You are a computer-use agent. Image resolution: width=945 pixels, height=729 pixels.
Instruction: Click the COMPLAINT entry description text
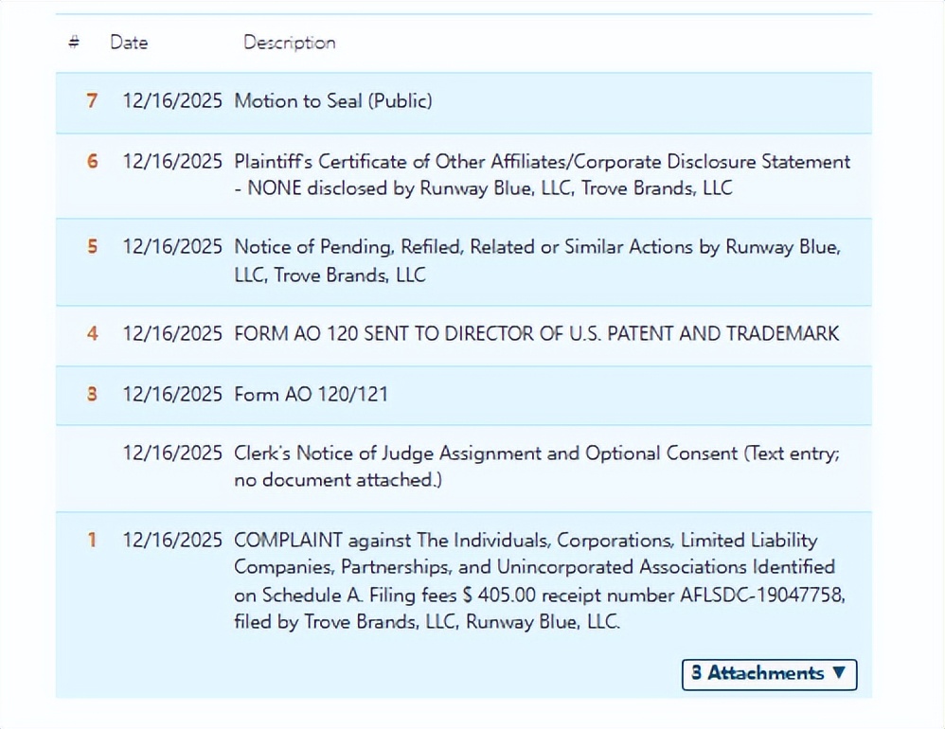(534, 581)
